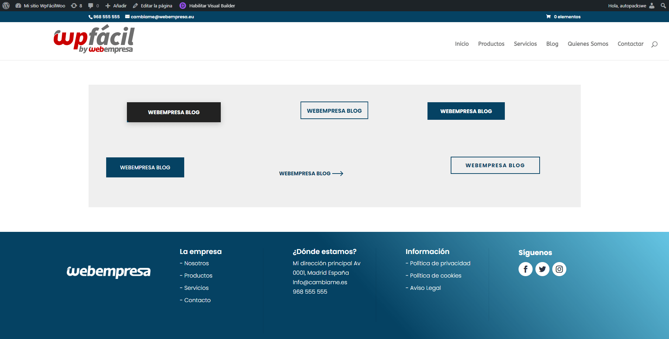Open Servicios in main navigation
The width and height of the screenshot is (669, 339).
click(x=525, y=44)
